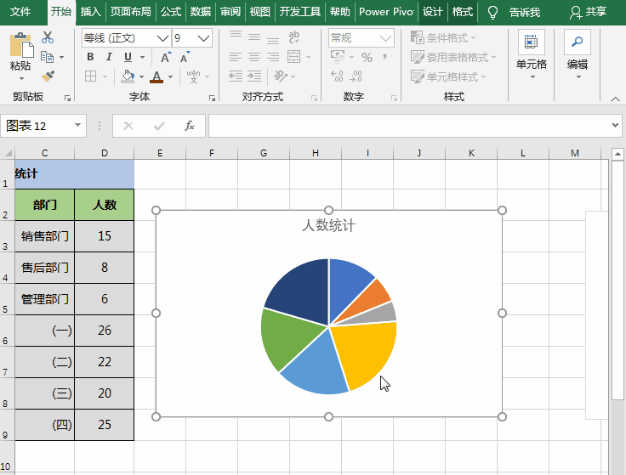Switch to the 设计 tab
This screenshot has height=475, width=626.
click(x=433, y=12)
